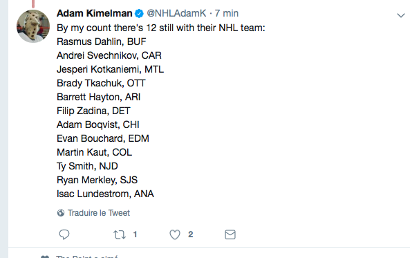Open the @NHLAdamK handle link
Image resolution: width=410 pixels, height=258 pixels.
(x=176, y=13)
